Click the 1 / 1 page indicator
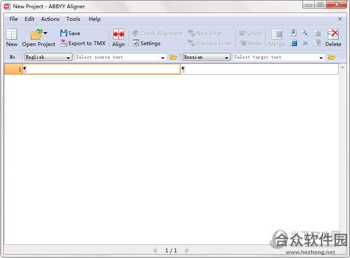Screen dimensions: 350x258 click(x=171, y=250)
